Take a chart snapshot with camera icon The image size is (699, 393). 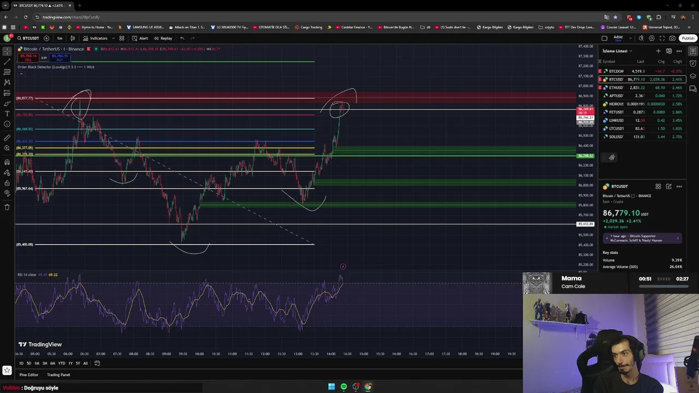672,38
